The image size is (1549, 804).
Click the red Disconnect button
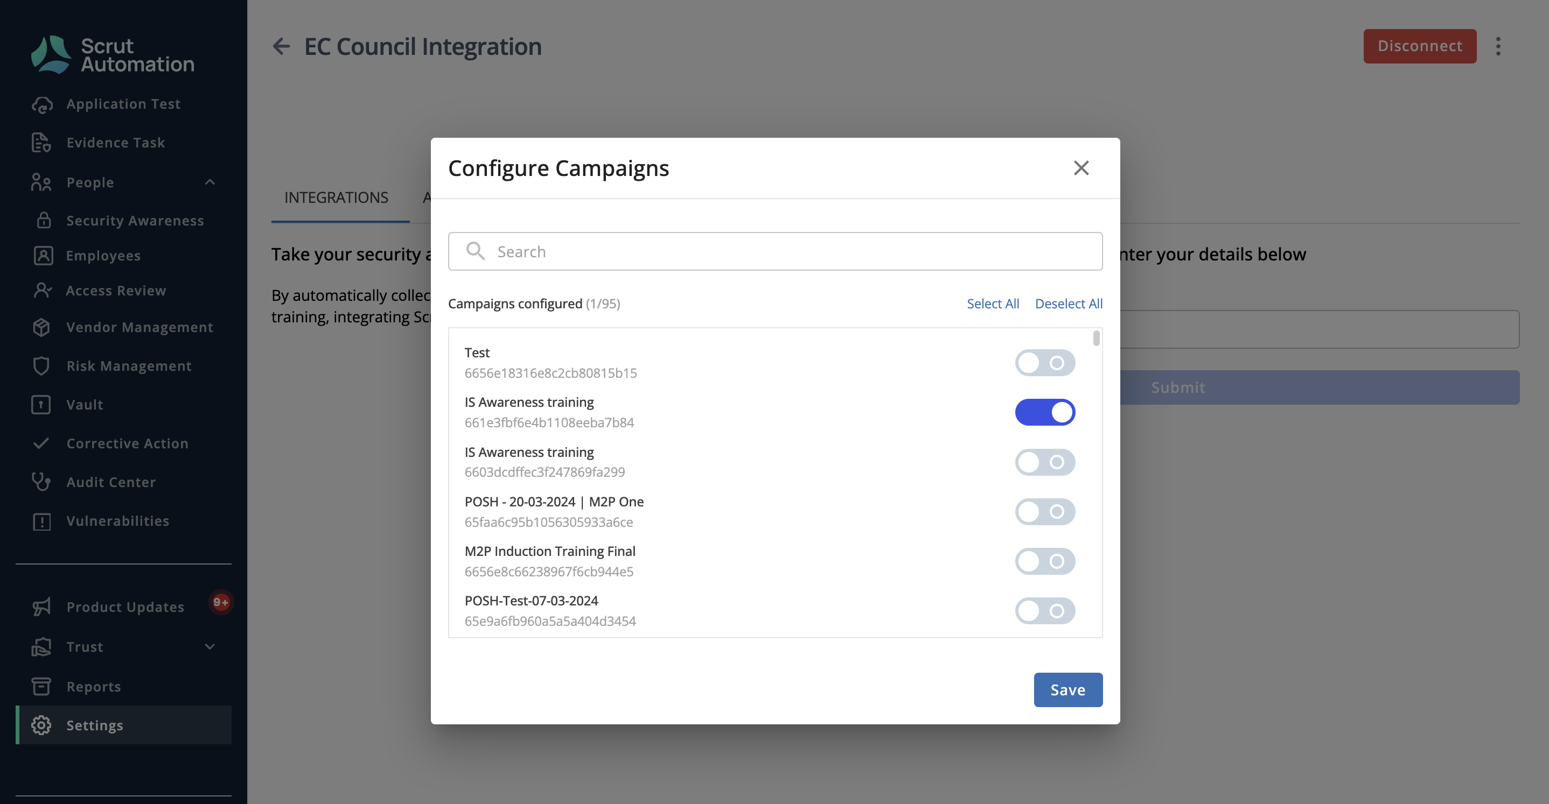pos(1420,46)
